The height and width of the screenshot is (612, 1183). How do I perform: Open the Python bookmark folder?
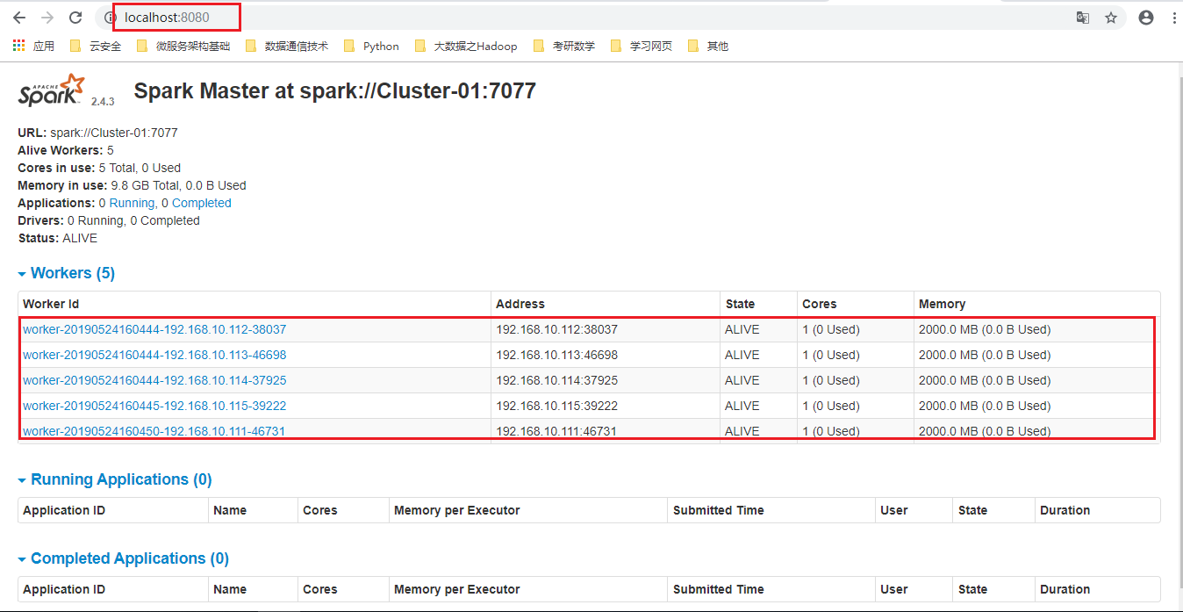click(377, 46)
